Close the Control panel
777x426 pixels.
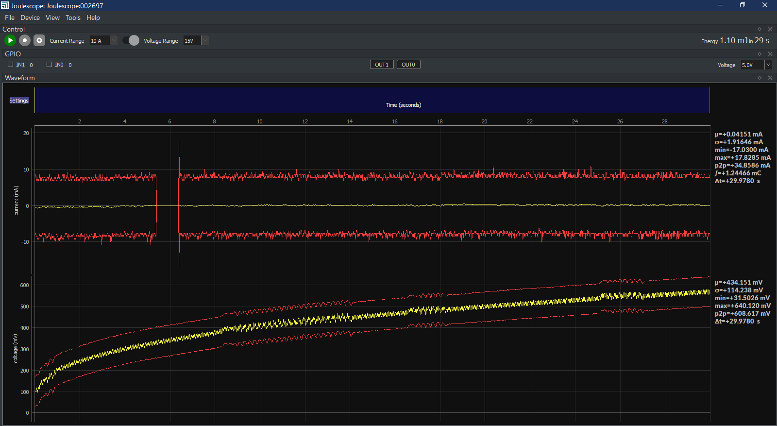point(770,29)
